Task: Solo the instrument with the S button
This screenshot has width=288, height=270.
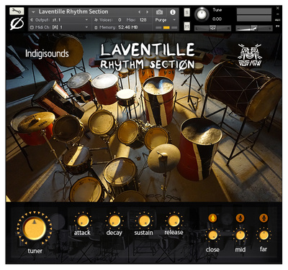Action: pos(187,12)
